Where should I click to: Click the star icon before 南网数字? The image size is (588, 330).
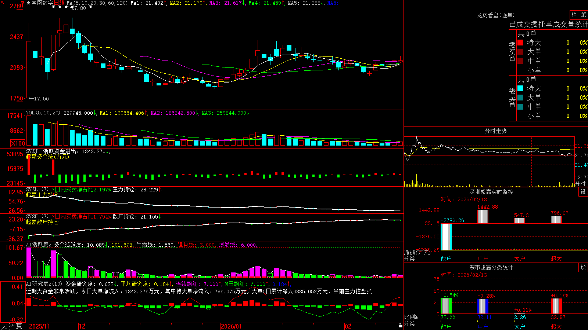tap(29, 3)
